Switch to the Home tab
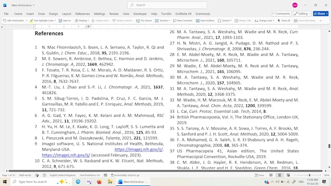Viewport: 331px width, 186px height. [x=18, y=14]
